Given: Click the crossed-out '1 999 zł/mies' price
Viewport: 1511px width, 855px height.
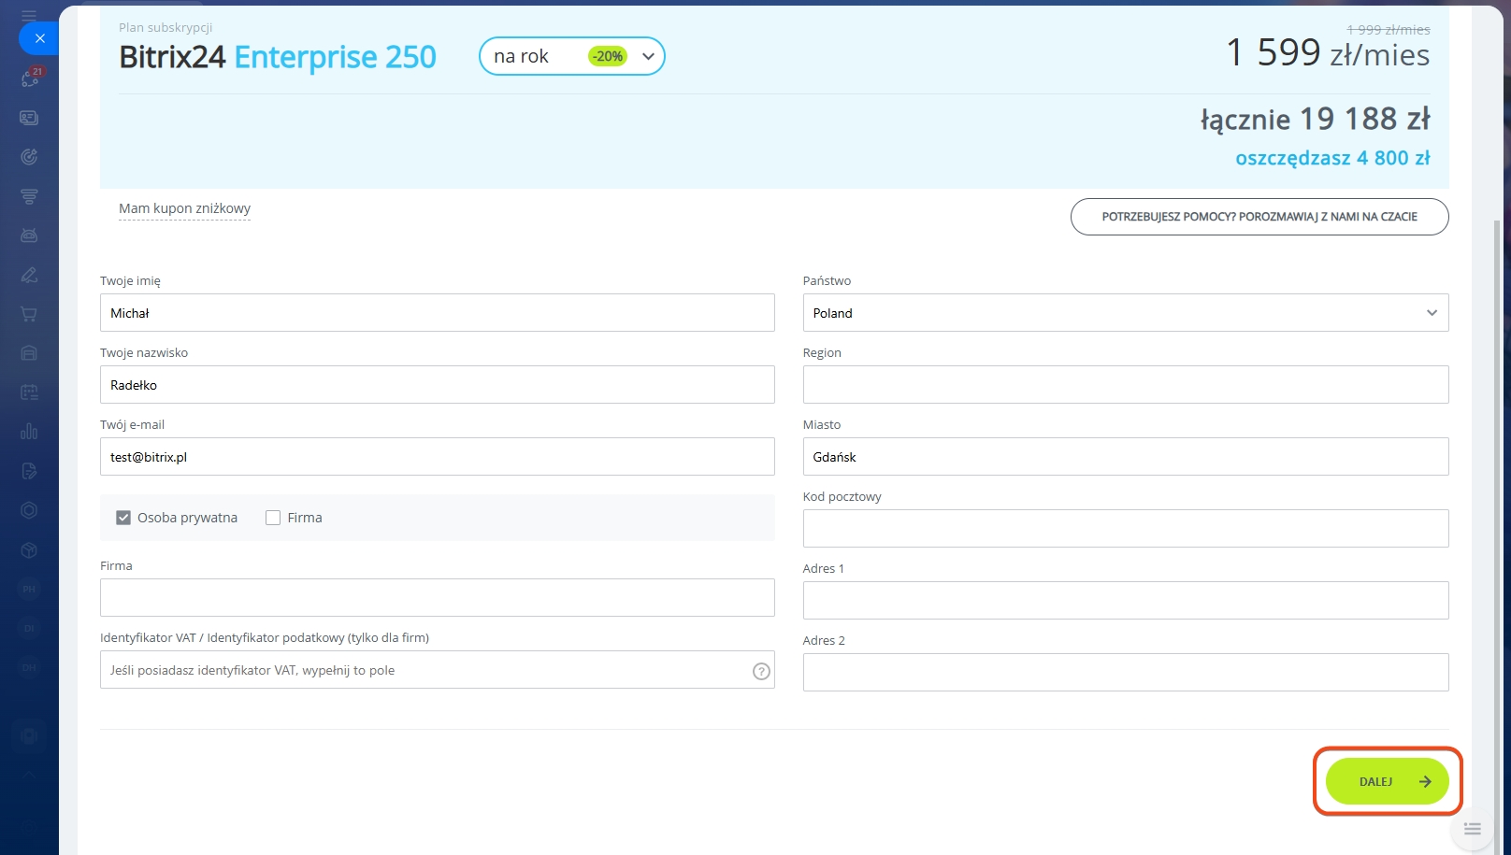Looking at the screenshot, I should (x=1389, y=30).
